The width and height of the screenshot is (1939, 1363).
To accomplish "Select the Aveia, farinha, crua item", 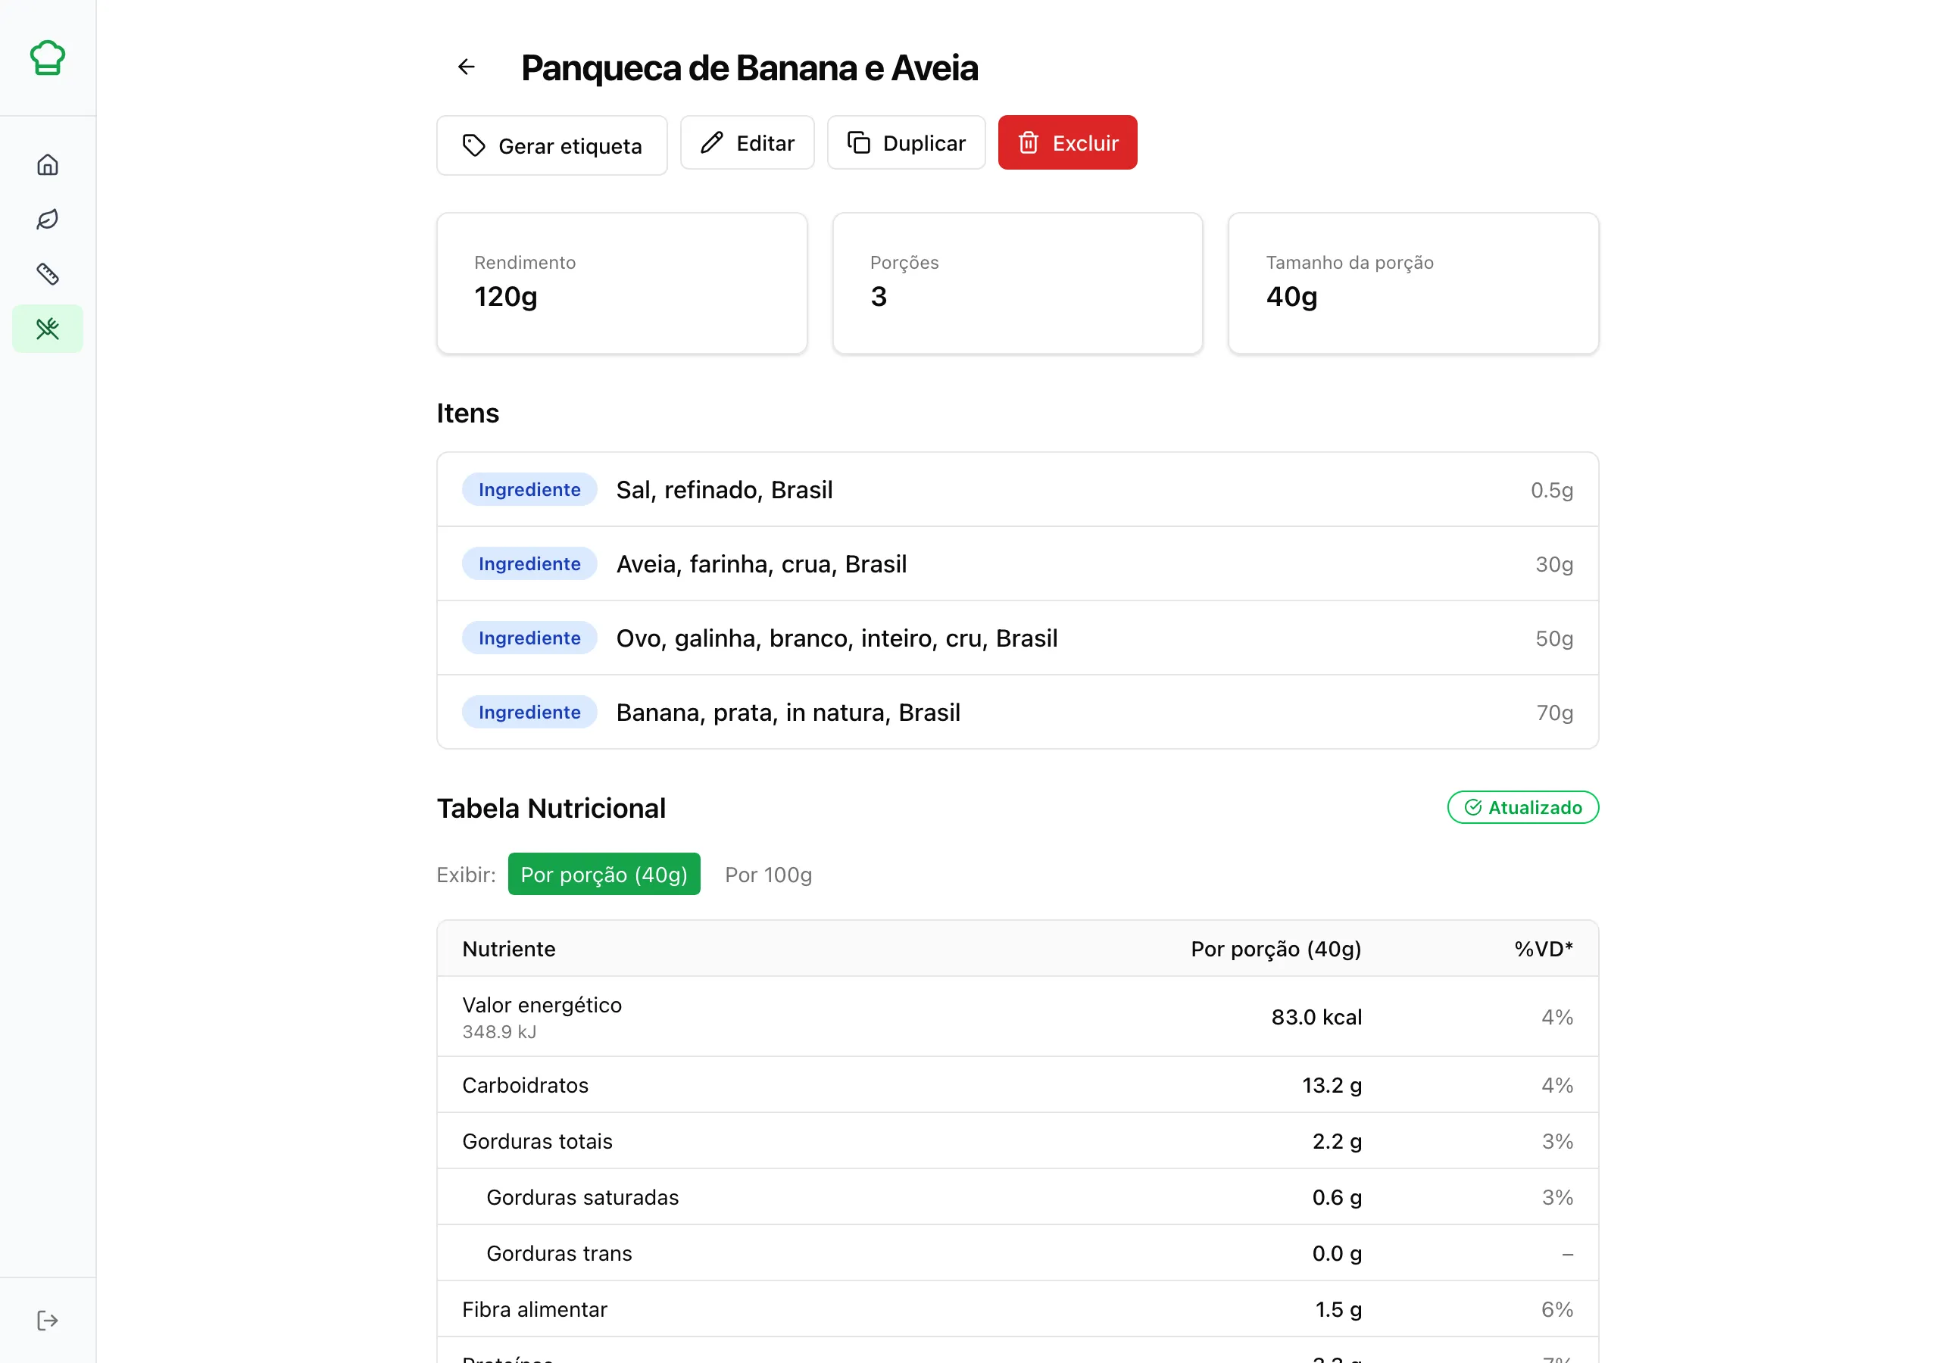I will click(x=1016, y=564).
